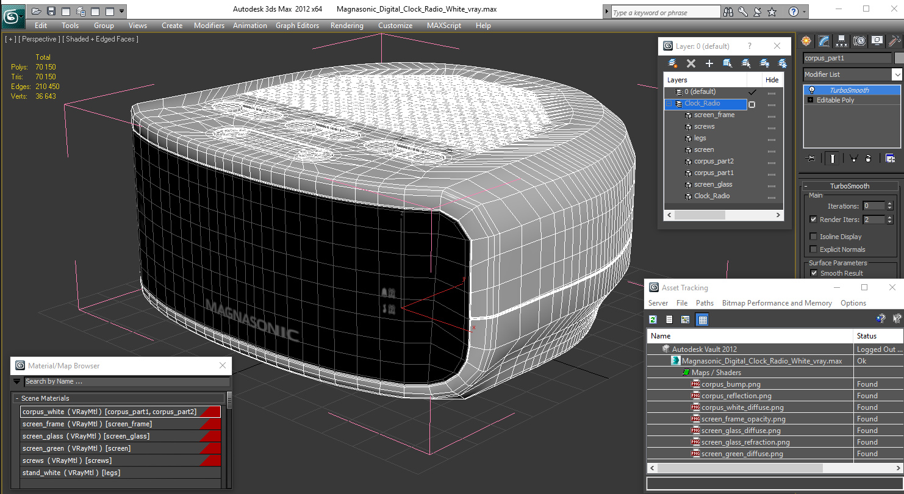Collapse the Scene Materials group
The image size is (904, 494).
pyautogui.click(x=16, y=398)
